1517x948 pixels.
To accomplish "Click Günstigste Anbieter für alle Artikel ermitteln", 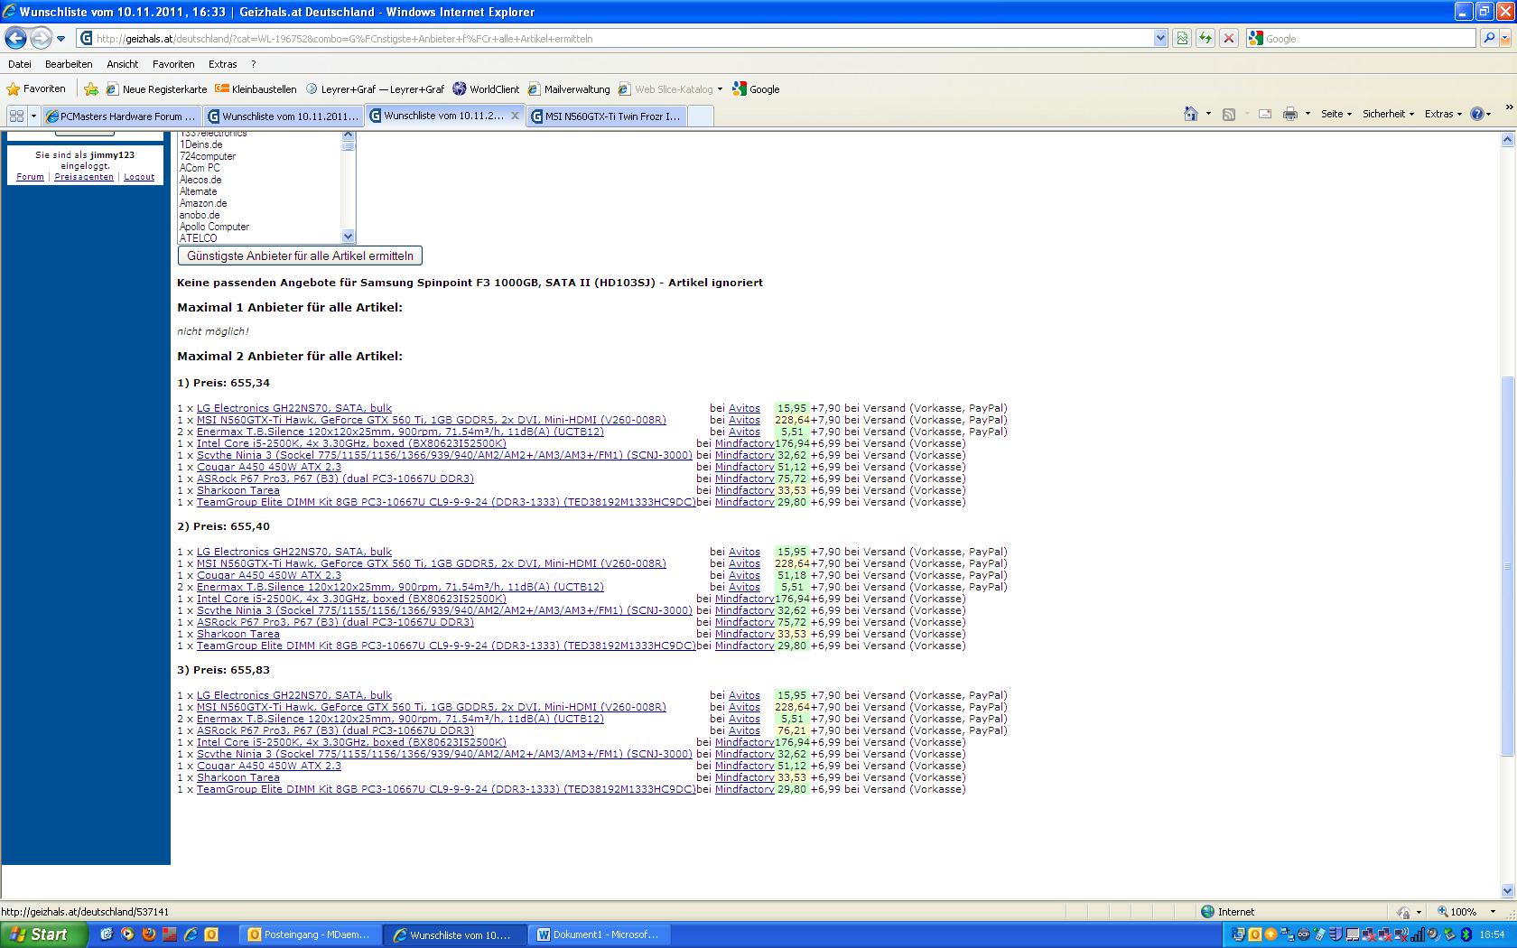I will (x=300, y=256).
